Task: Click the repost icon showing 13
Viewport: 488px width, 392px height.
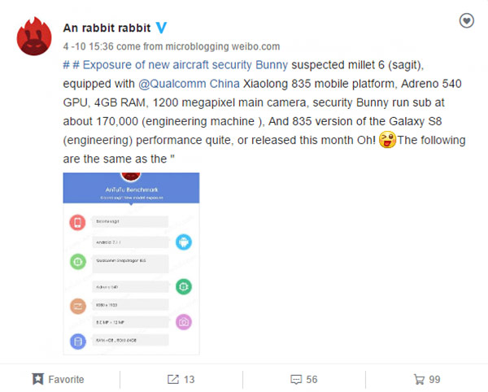Action: point(172,379)
